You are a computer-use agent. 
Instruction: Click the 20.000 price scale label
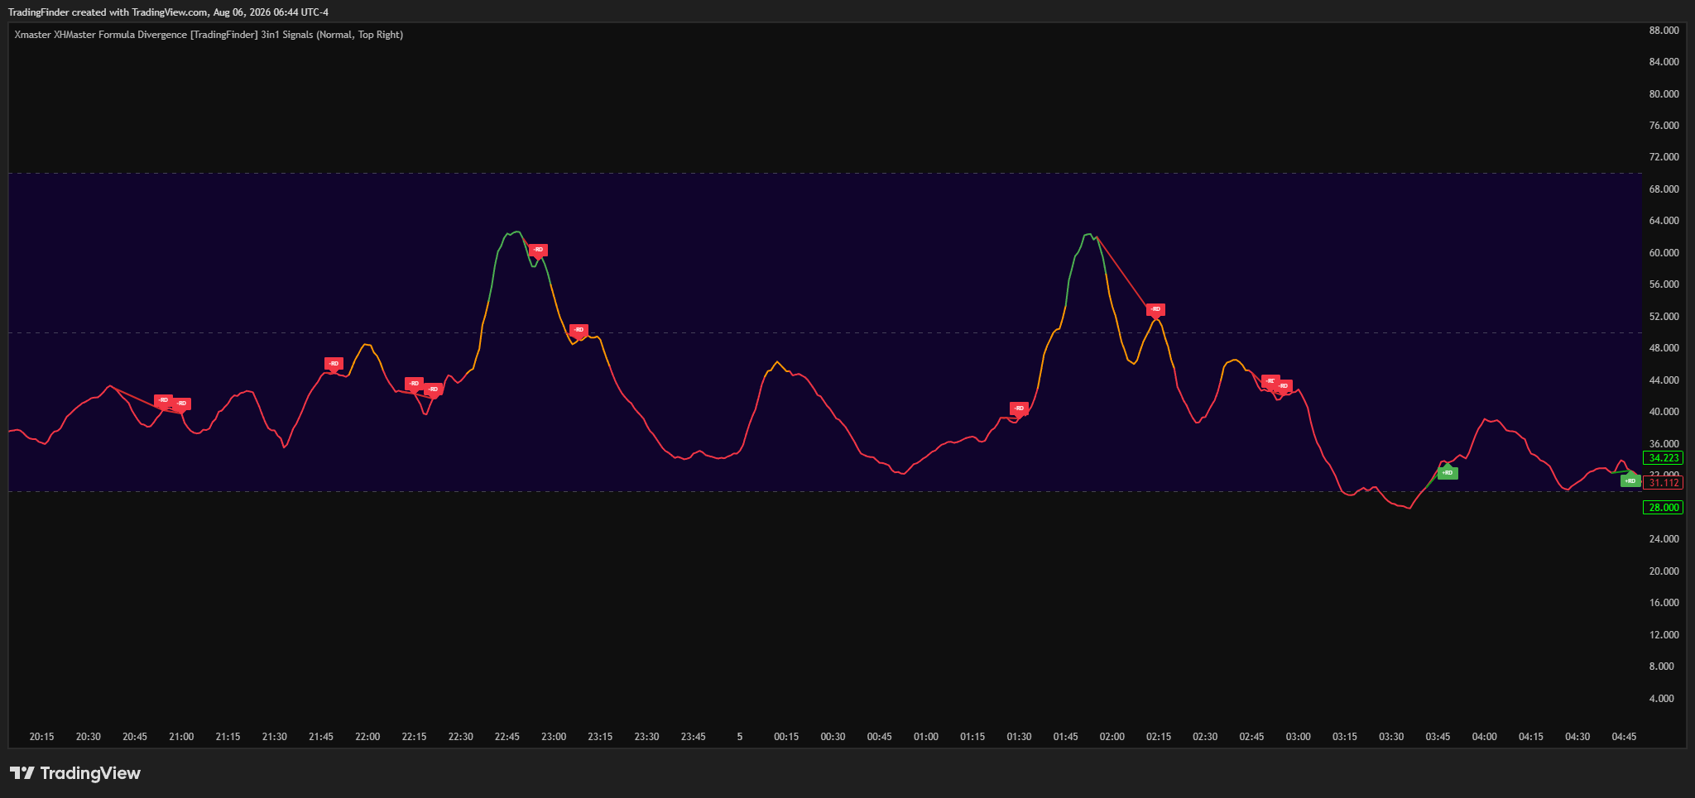1664,571
